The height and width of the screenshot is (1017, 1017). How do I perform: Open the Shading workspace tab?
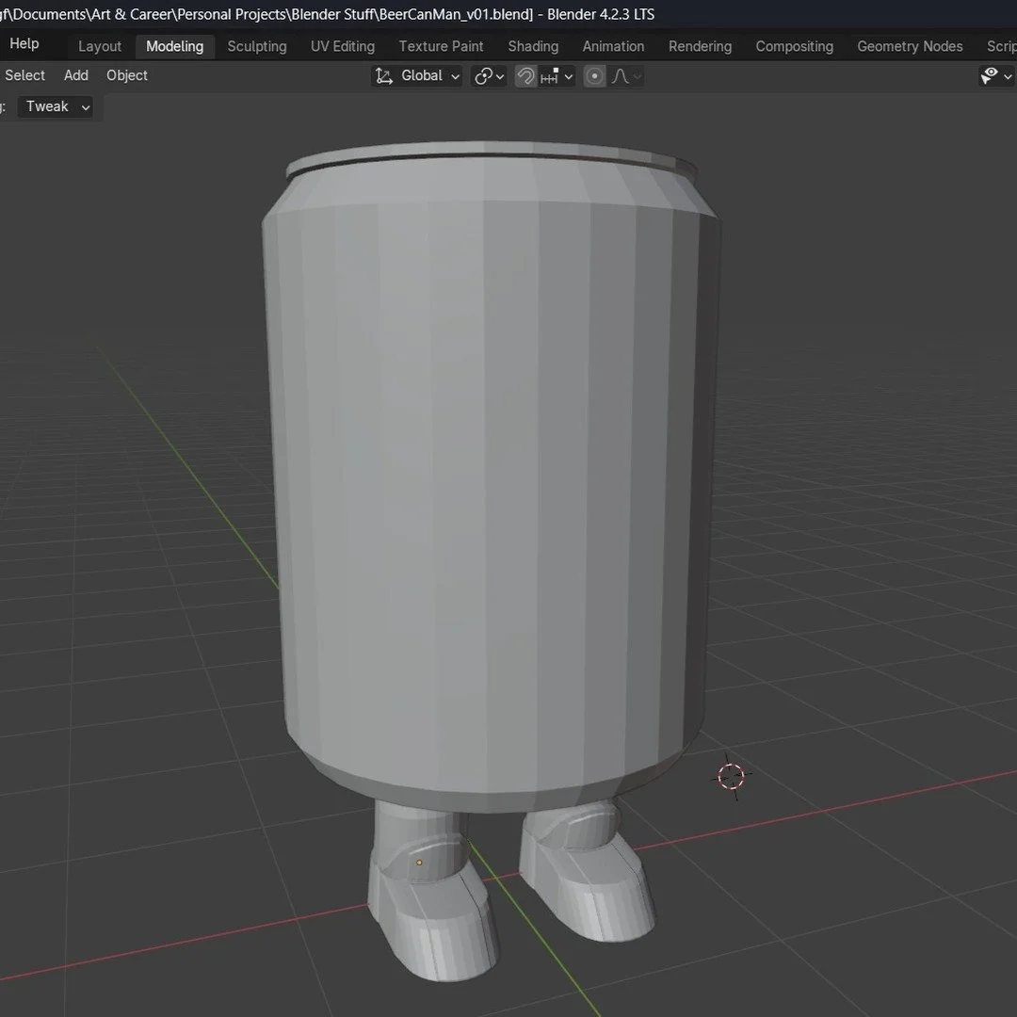533,47
